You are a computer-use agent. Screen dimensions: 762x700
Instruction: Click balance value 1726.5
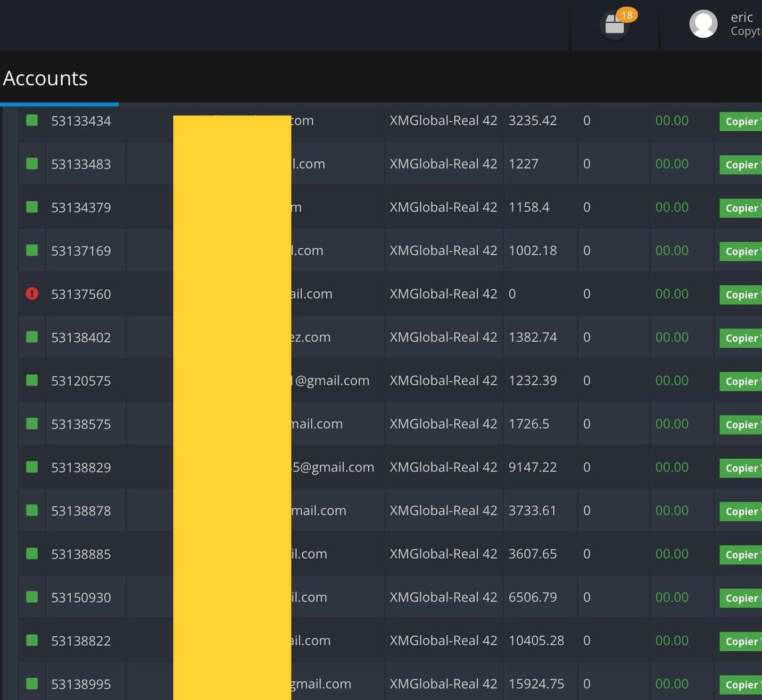(x=529, y=424)
